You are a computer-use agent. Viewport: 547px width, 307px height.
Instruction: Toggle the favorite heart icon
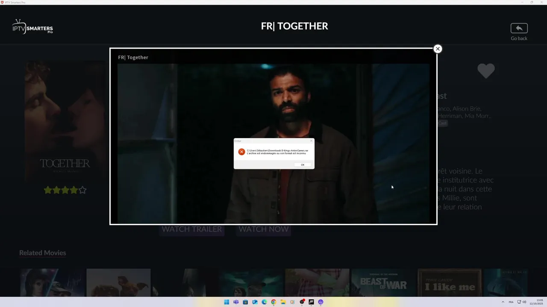tap(486, 71)
